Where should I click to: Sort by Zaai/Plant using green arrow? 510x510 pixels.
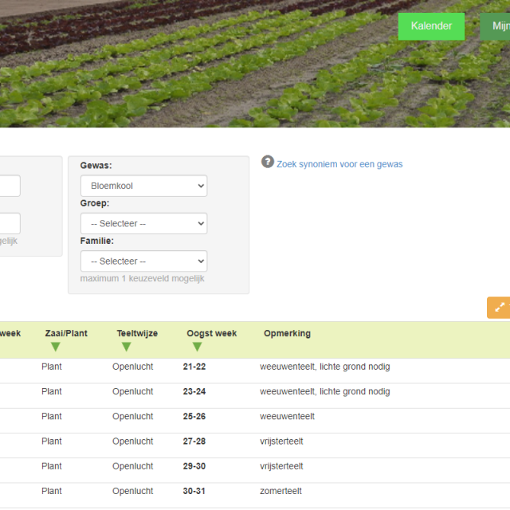coord(55,347)
